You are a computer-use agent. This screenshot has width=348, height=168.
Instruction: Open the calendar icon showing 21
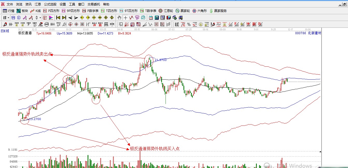pyautogui.click(x=151, y=18)
